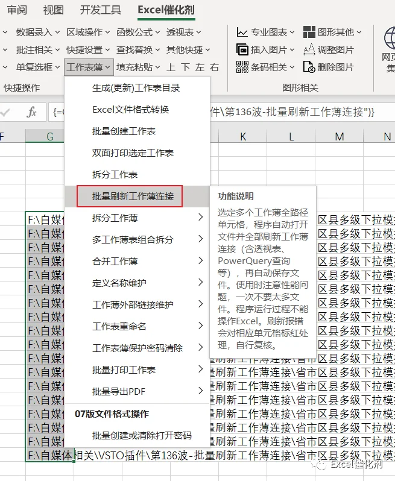Choose 双面打印选定工作表 menu item
The image size is (395, 481).
pos(137,152)
